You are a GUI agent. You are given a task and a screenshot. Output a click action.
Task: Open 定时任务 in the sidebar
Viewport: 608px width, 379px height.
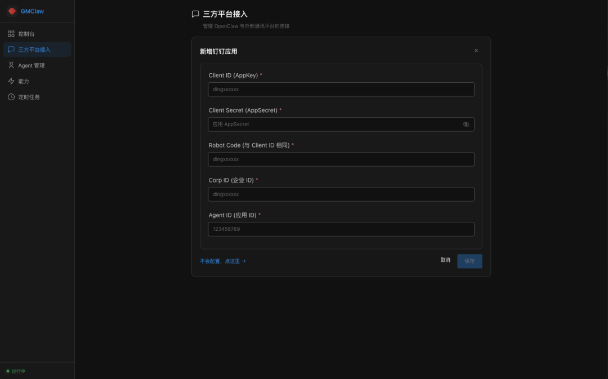pyautogui.click(x=37, y=97)
